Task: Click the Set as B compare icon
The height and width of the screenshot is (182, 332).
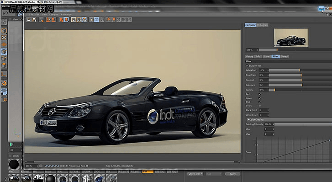Action: (113, 20)
